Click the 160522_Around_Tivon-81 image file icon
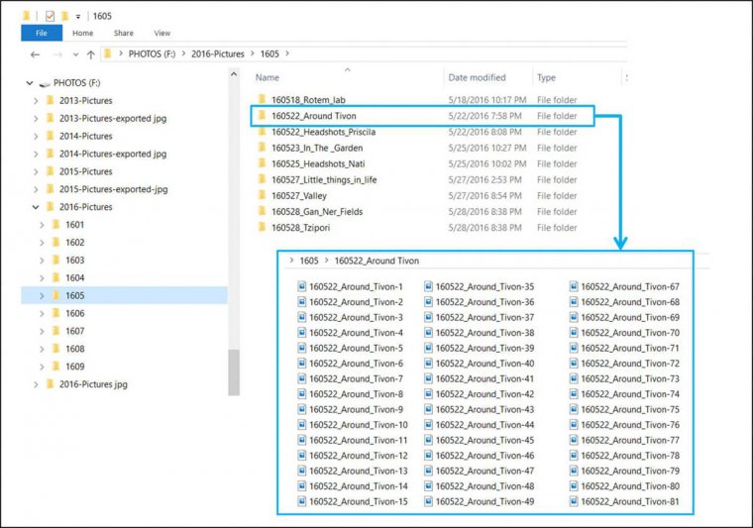753x528 pixels. coord(574,502)
